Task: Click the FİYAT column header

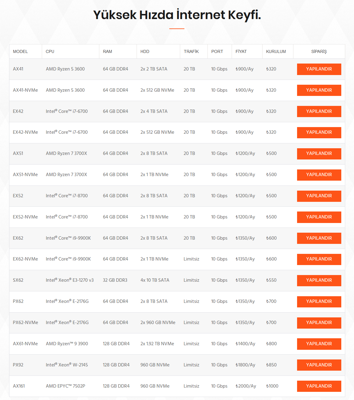Action: click(x=241, y=51)
